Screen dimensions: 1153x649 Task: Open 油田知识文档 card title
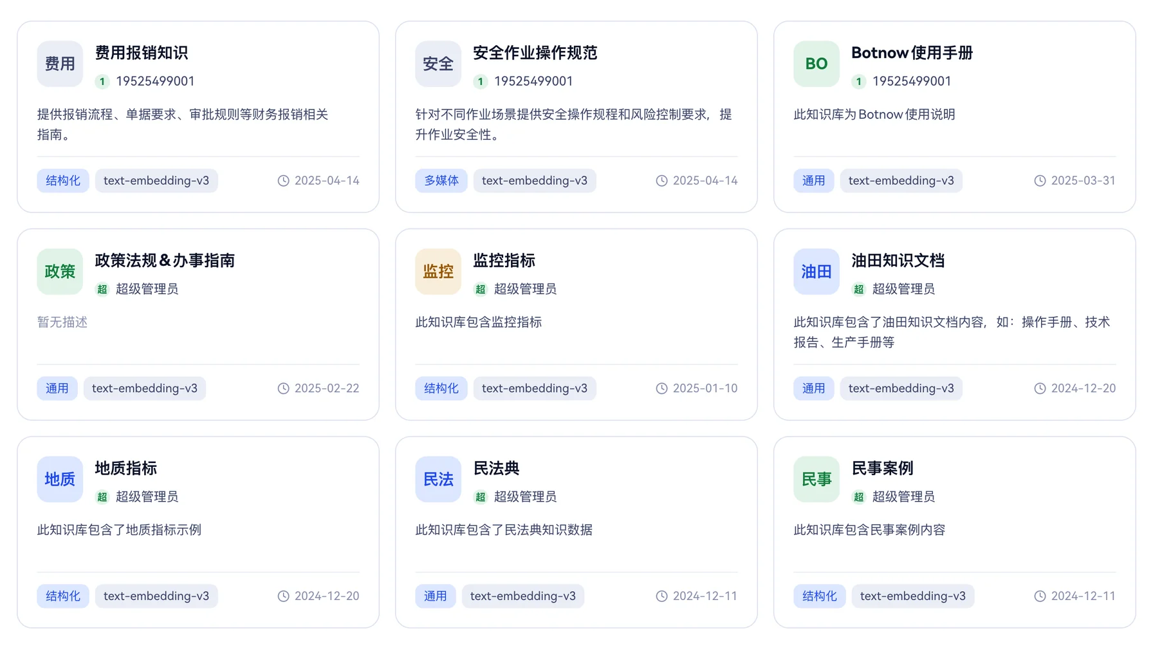tap(898, 261)
